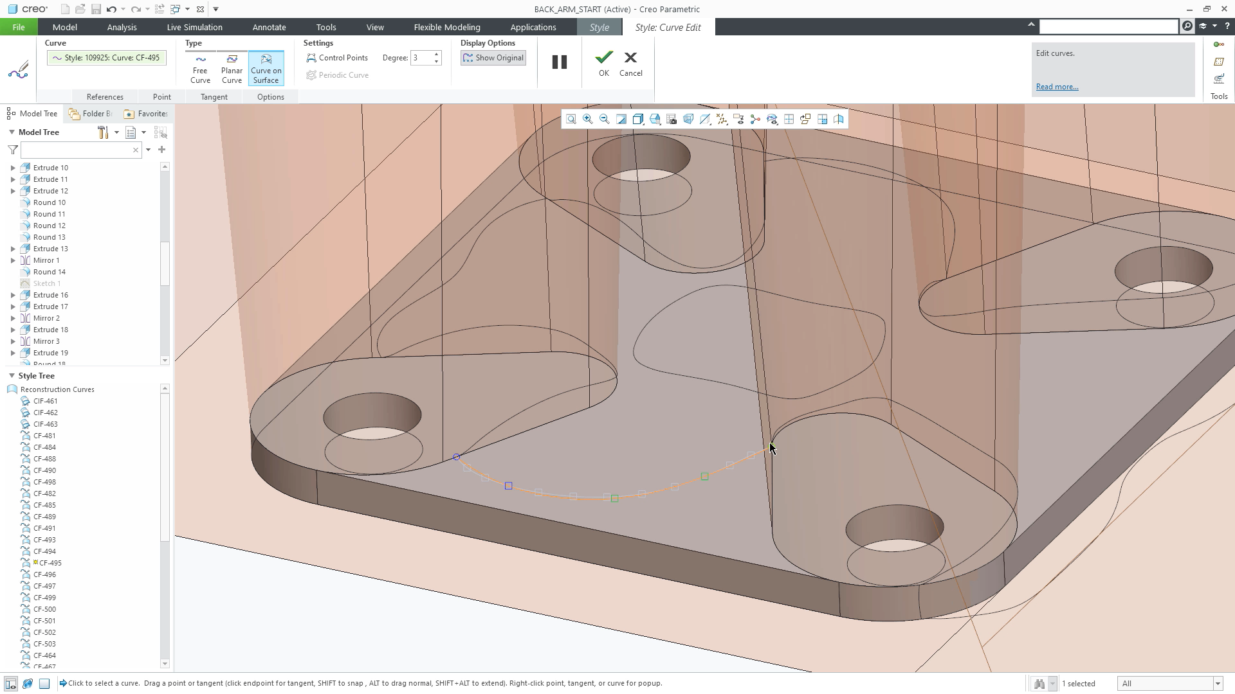Pause the curve edit tool
This screenshot has width=1235, height=694.
(560, 62)
